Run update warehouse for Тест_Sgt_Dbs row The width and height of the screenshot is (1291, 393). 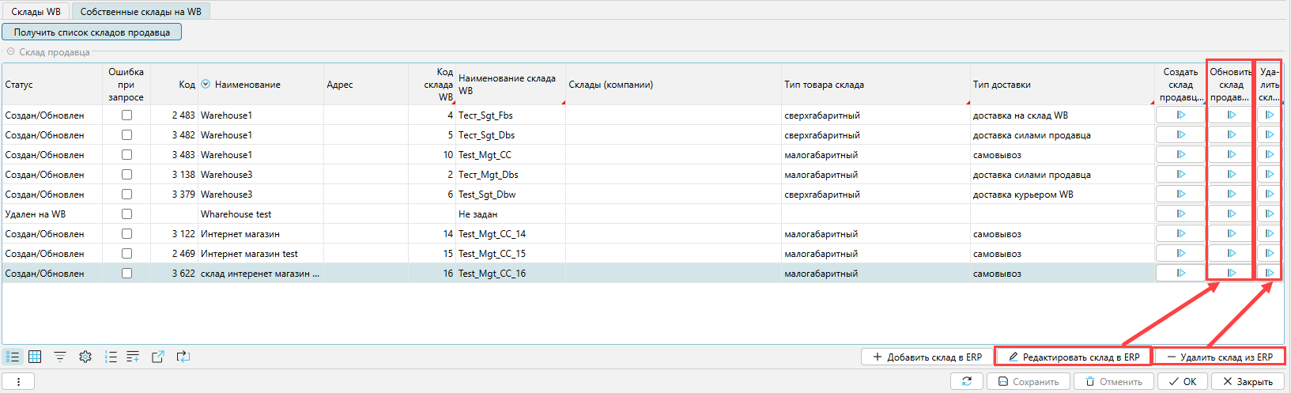point(1231,134)
